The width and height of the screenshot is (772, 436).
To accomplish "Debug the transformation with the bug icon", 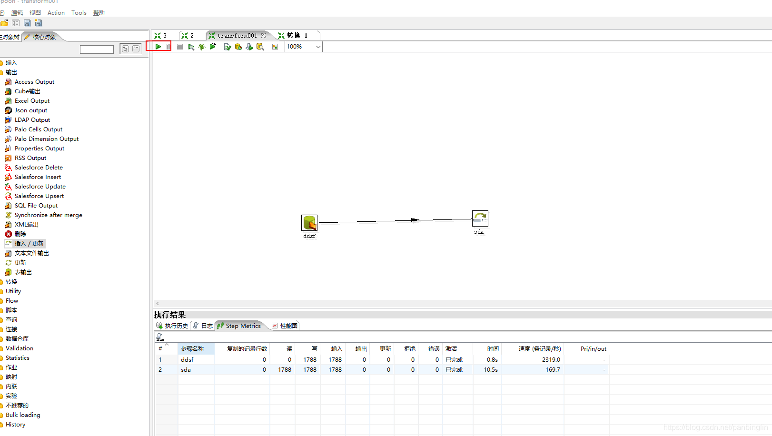I will [x=202, y=47].
